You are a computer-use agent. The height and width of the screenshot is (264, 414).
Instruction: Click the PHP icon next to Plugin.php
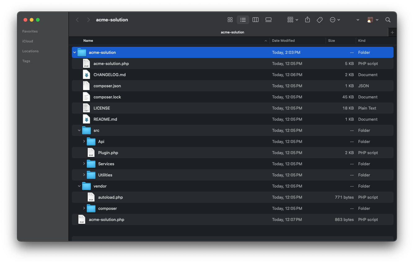point(91,152)
